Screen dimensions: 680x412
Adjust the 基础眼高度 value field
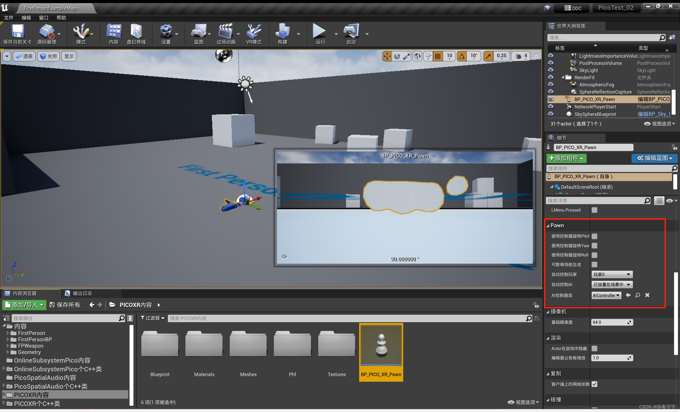(x=611, y=322)
